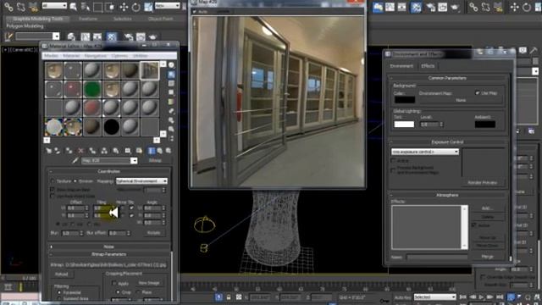Viewport: 542px width, 305px height.
Task: Click Assign Material to Selection icon
Action: (69, 151)
